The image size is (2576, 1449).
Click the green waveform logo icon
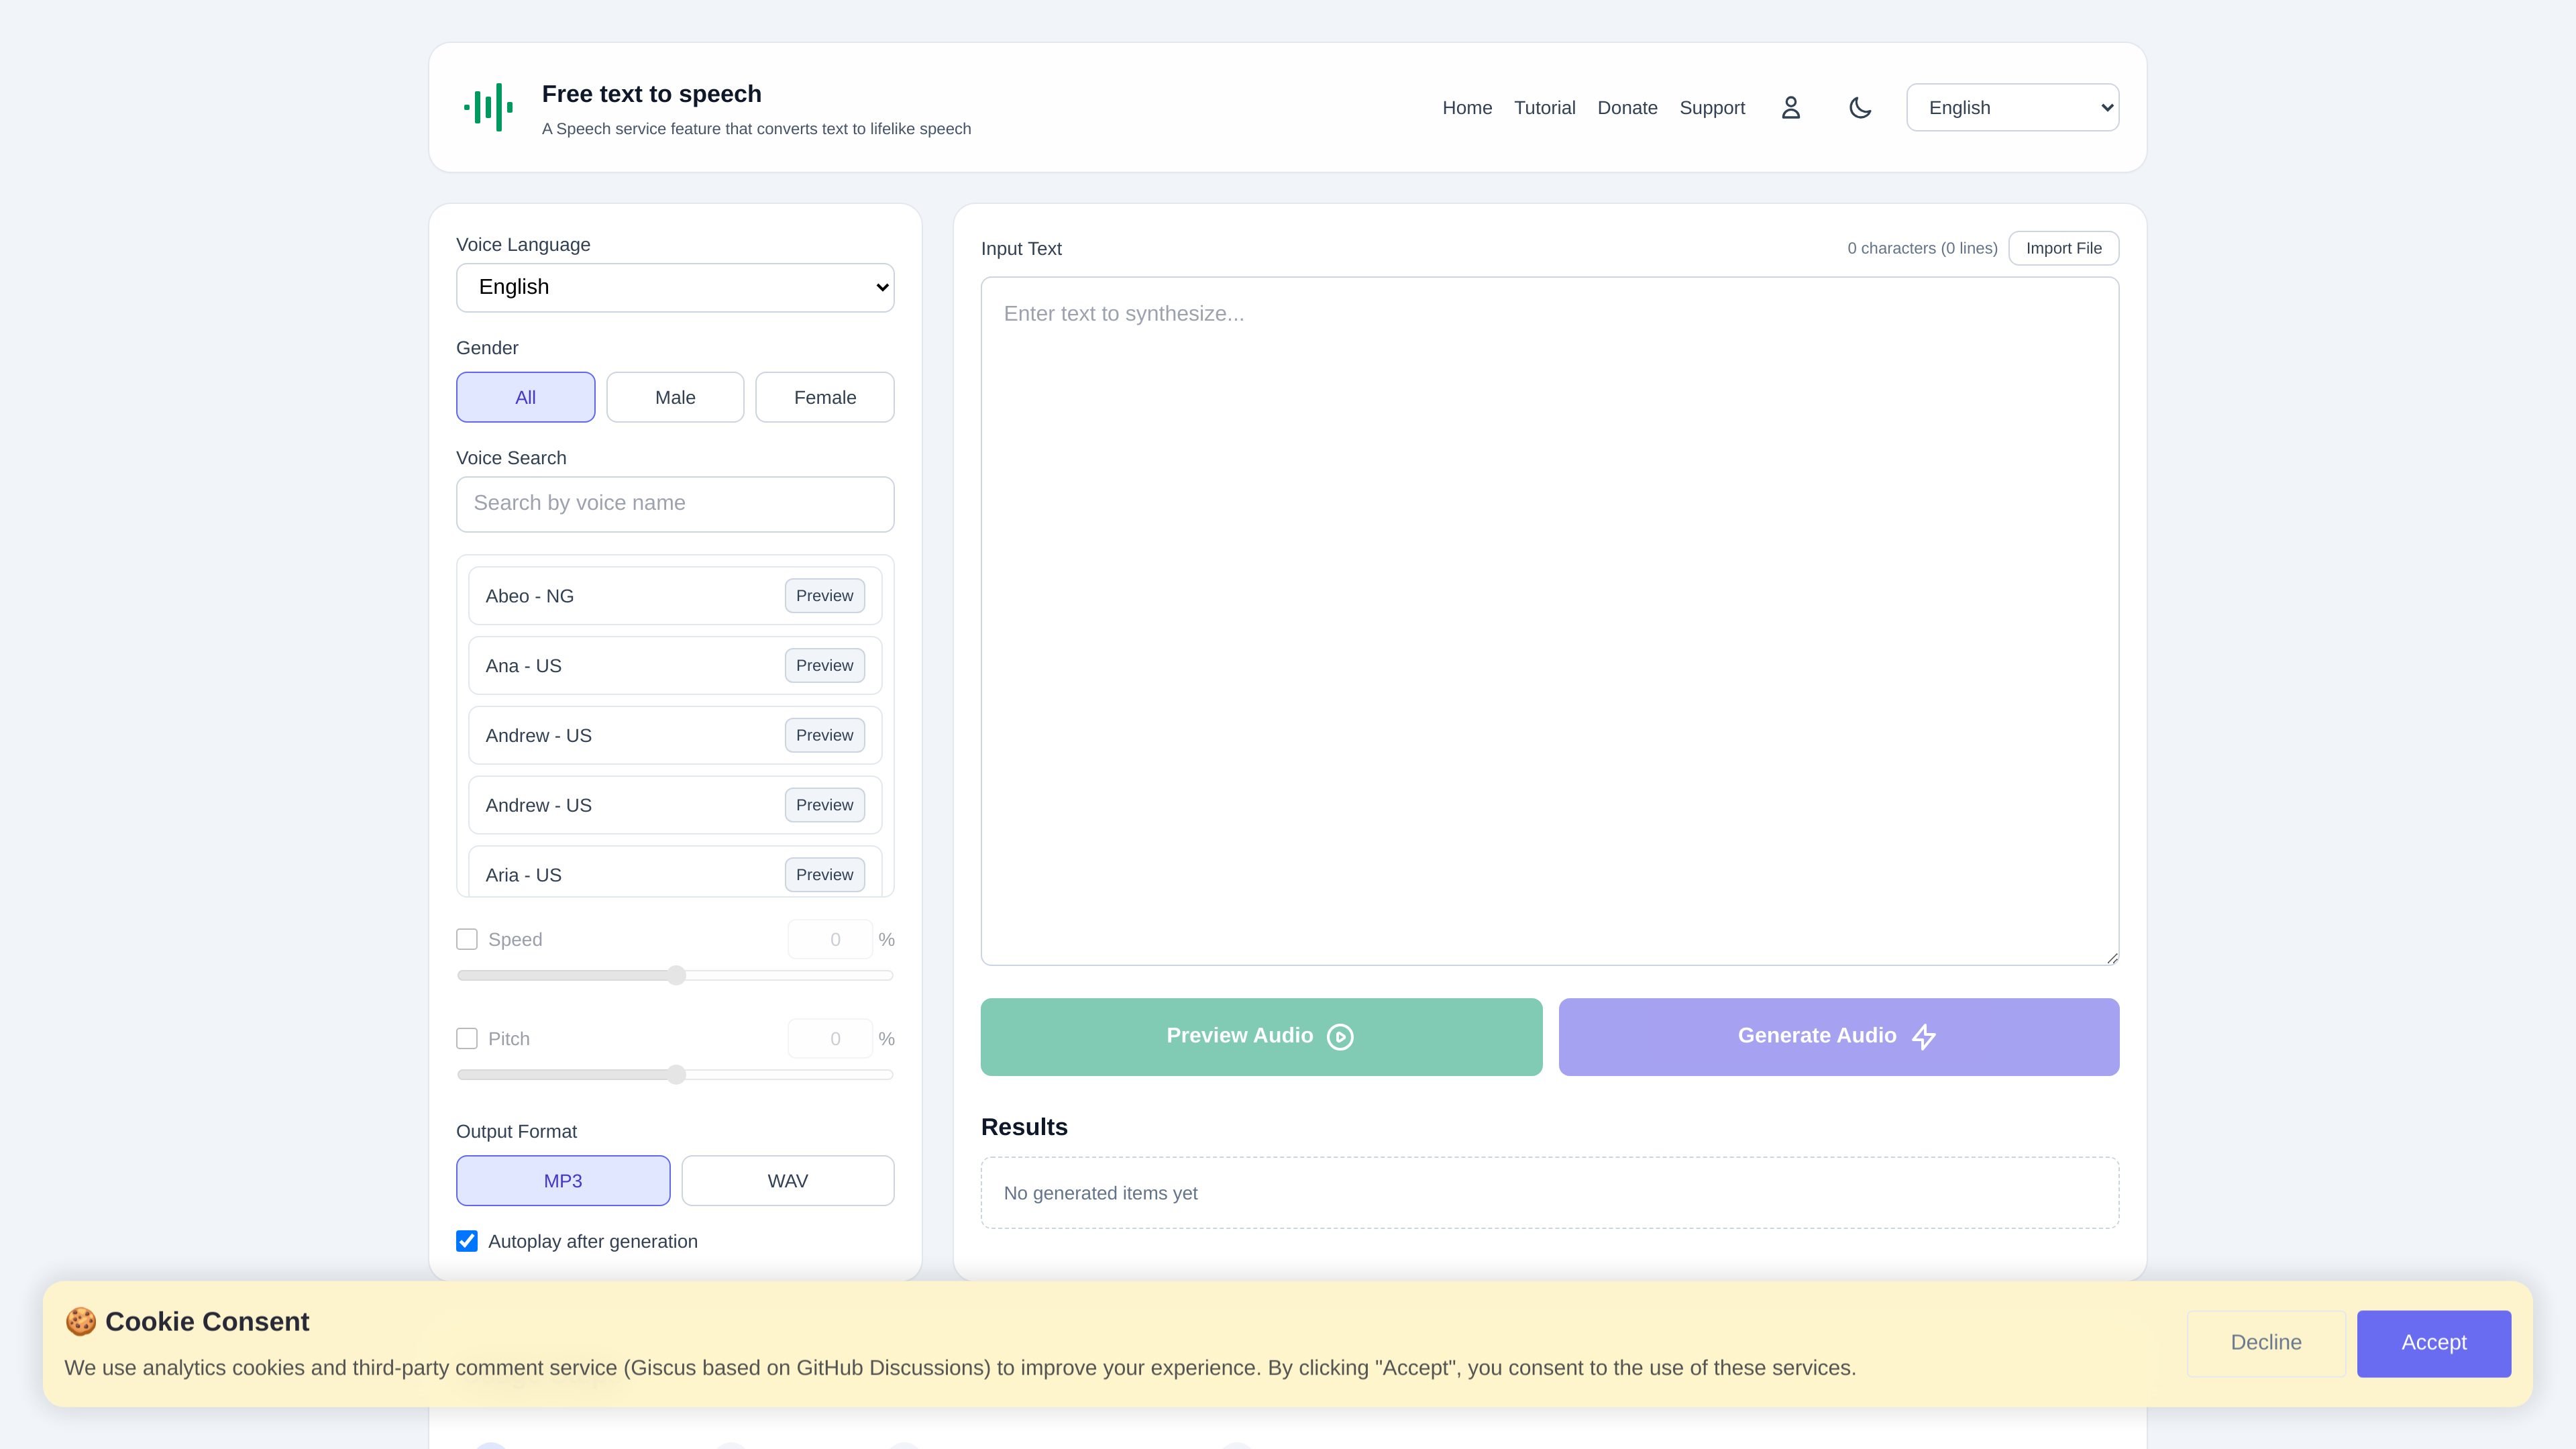click(x=489, y=107)
